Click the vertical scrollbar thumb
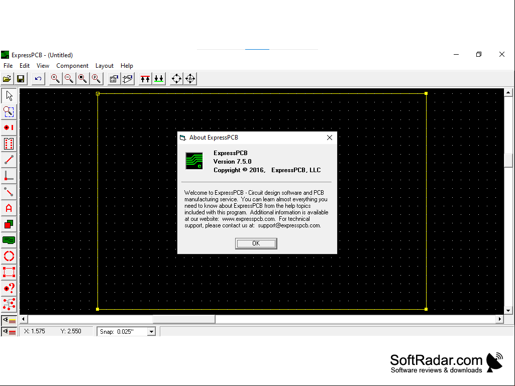 click(508, 161)
